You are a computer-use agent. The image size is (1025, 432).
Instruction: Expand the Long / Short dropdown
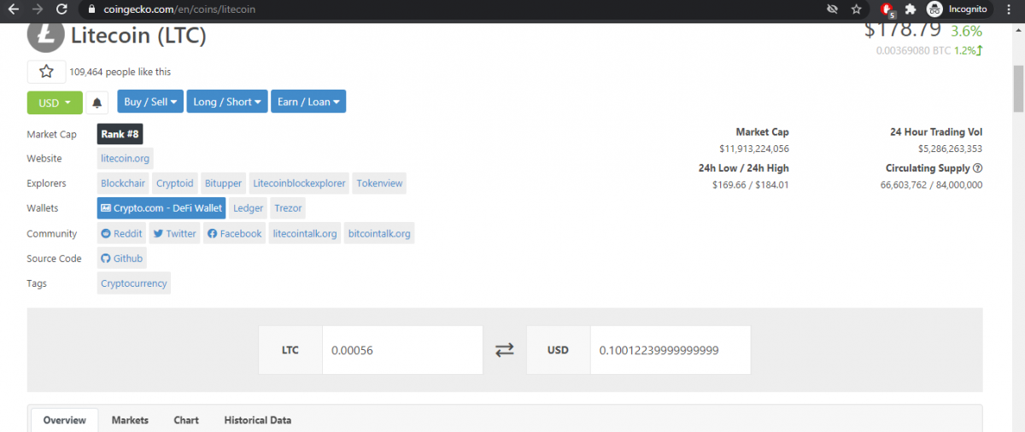pyautogui.click(x=226, y=102)
